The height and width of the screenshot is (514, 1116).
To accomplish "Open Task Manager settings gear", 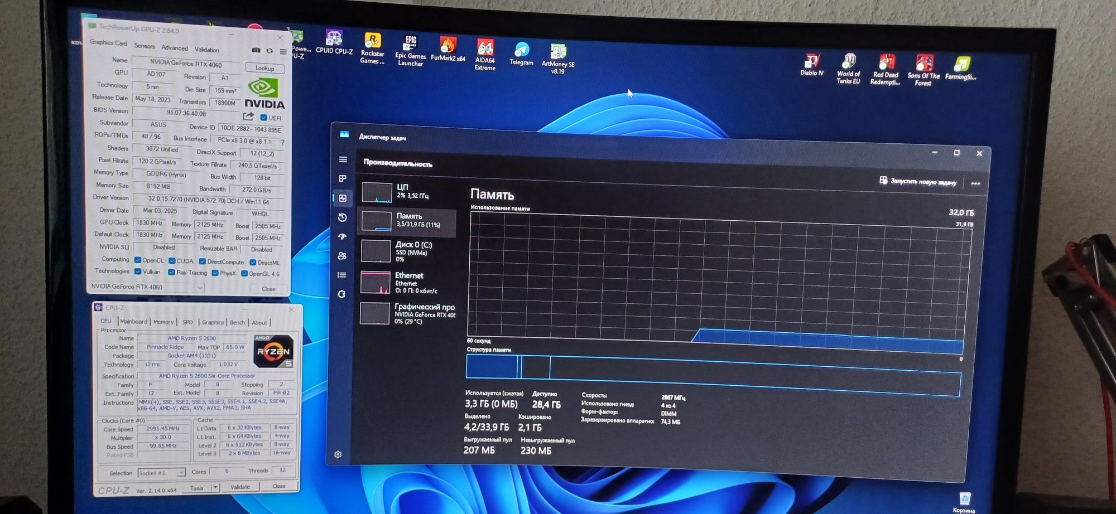I will tap(338, 454).
